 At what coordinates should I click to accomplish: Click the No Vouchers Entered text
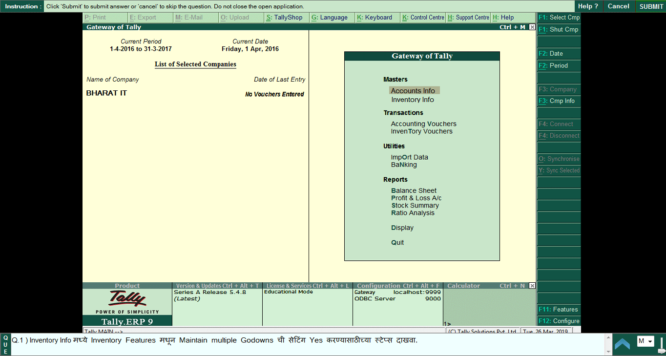pos(274,94)
